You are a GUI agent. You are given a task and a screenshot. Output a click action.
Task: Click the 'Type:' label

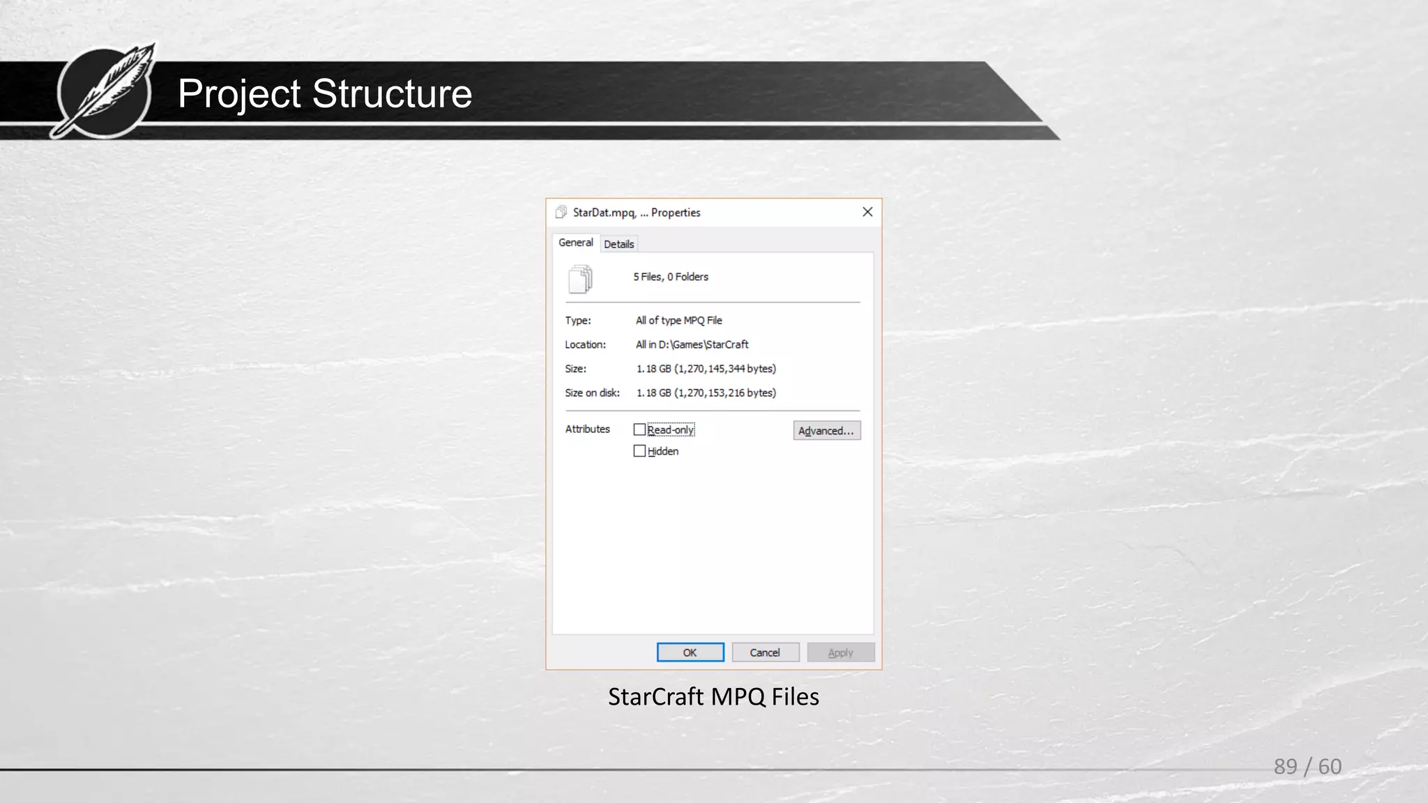point(578,321)
